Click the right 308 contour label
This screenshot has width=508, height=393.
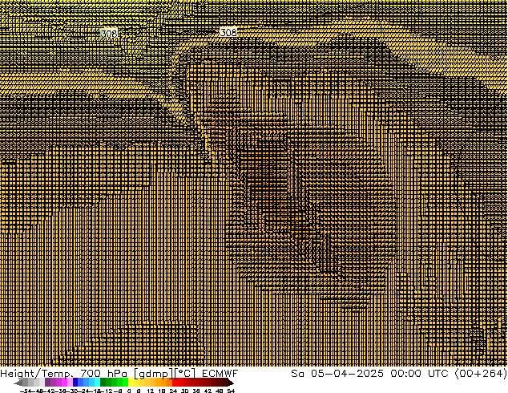click(x=228, y=32)
